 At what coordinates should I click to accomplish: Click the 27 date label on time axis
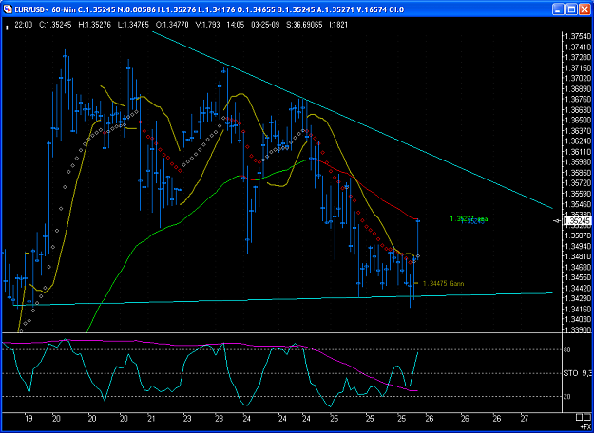pyautogui.click(x=524, y=420)
